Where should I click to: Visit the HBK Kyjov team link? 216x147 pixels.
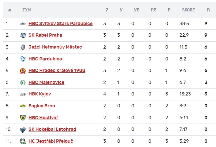point(40,94)
